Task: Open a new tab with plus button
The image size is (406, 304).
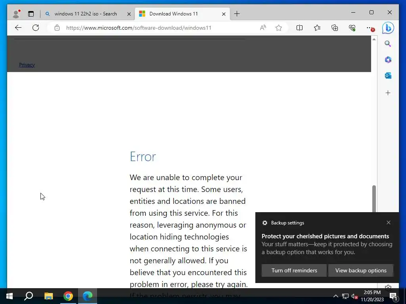Action: pos(237,14)
